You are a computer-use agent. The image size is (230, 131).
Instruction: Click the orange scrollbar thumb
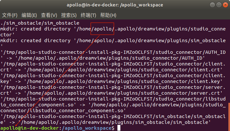coord(228,117)
